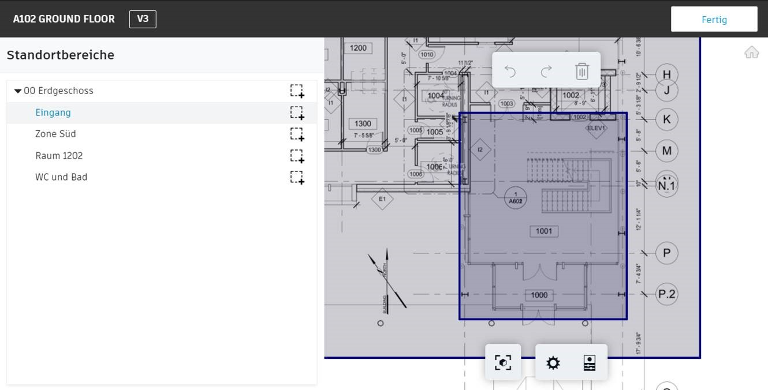
Task: Open the settings gear icon
Action: [553, 363]
